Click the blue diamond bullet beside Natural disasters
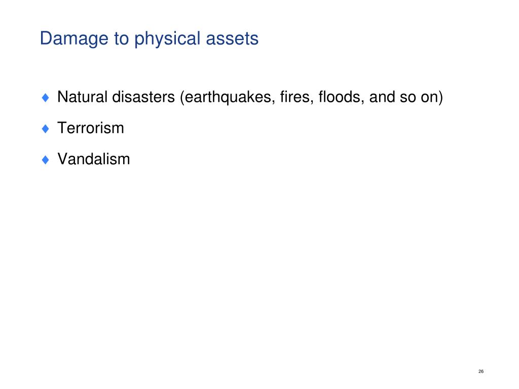Image resolution: width=519 pixels, height=389 pixels. coord(46,97)
